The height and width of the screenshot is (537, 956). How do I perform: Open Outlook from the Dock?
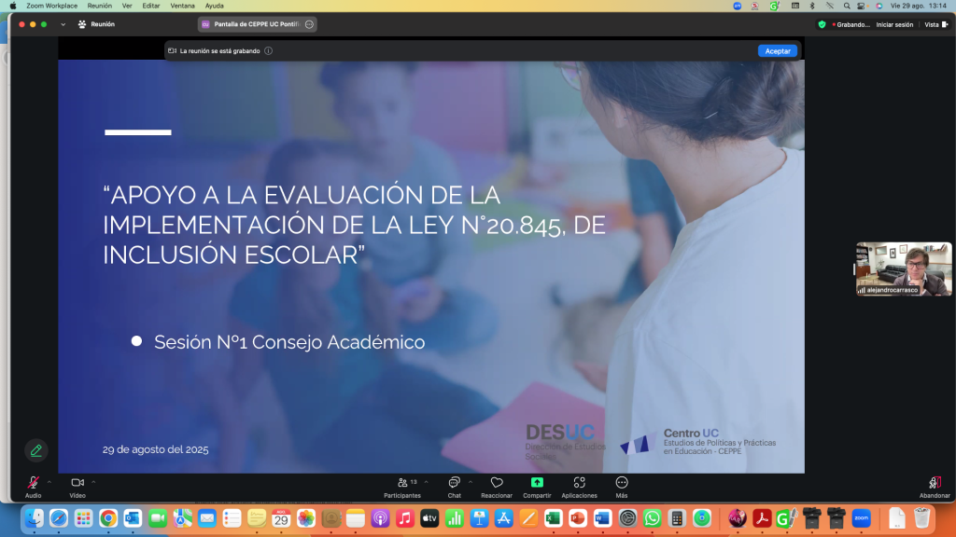pyautogui.click(x=133, y=518)
